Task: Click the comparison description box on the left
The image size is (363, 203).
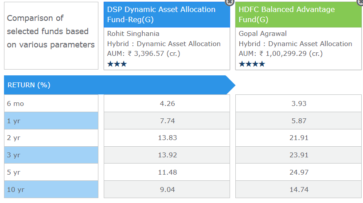Action: pos(51,36)
